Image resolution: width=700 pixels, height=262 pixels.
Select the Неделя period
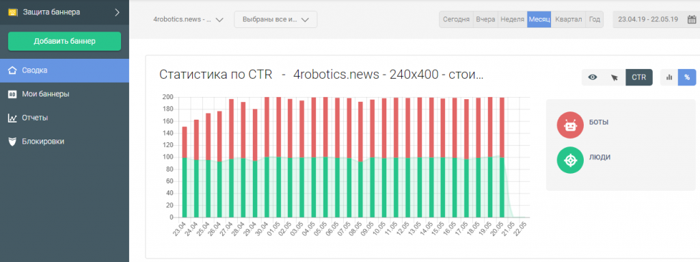512,20
